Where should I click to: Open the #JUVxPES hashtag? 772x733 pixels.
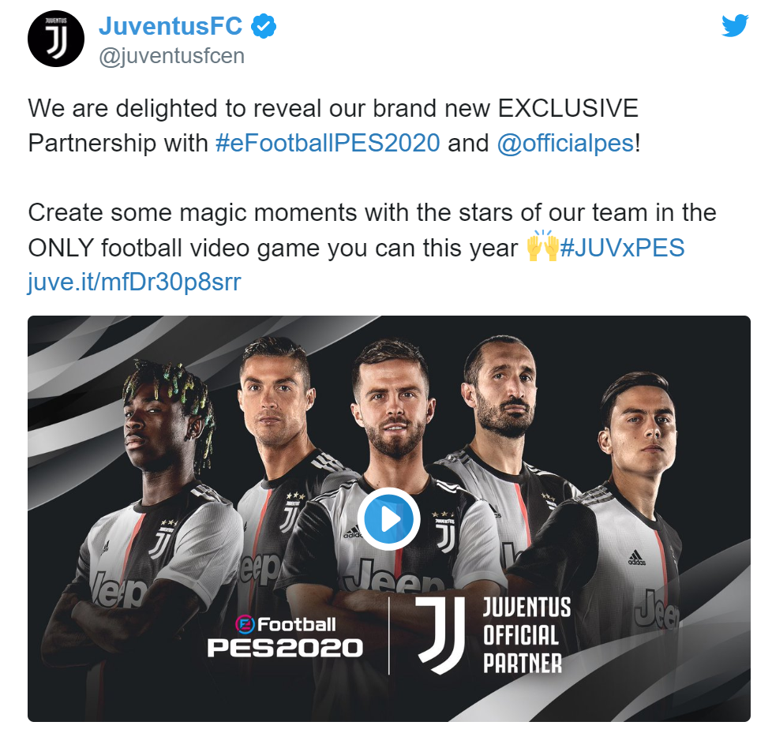[622, 248]
